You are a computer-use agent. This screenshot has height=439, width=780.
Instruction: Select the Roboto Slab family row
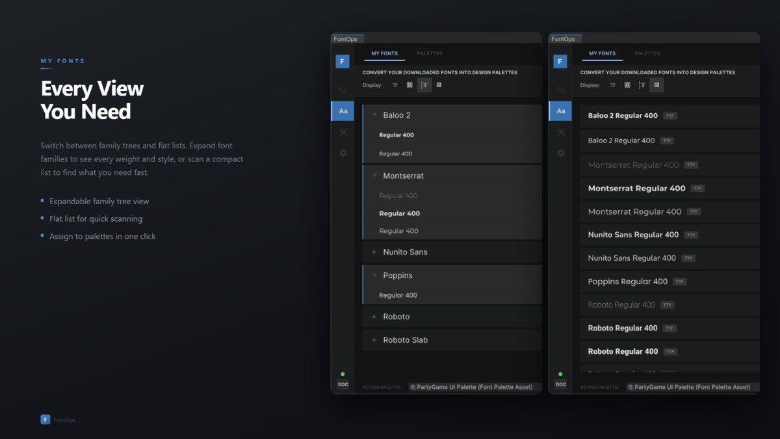click(452, 340)
